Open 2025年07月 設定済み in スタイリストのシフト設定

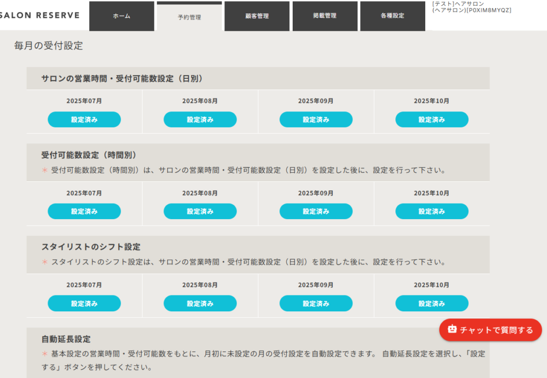point(84,303)
